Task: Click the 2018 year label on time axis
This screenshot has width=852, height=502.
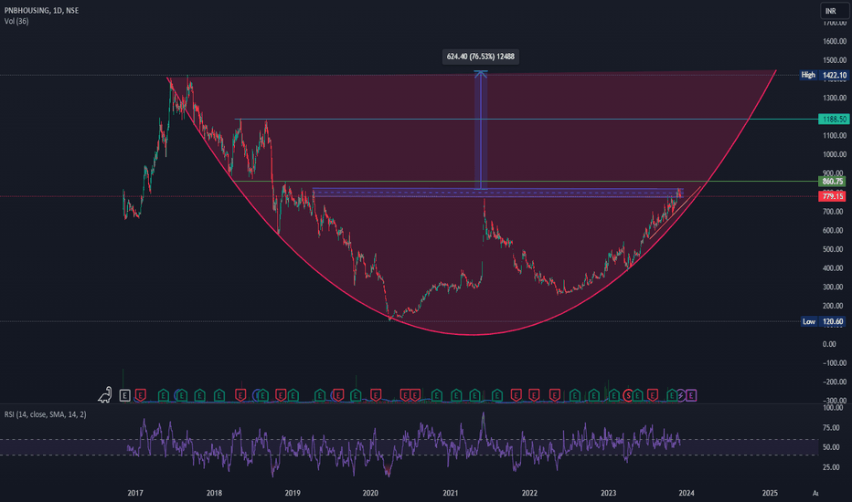Action: pyautogui.click(x=214, y=493)
